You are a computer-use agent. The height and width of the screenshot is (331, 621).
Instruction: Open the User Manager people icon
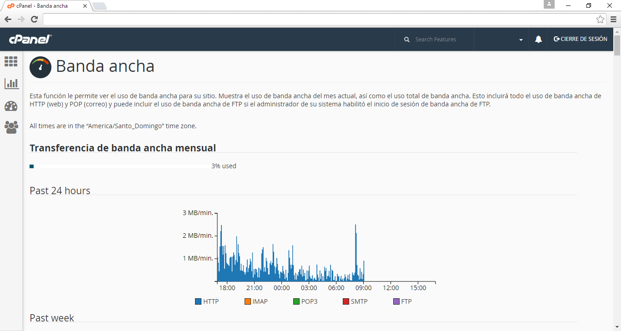point(11,127)
